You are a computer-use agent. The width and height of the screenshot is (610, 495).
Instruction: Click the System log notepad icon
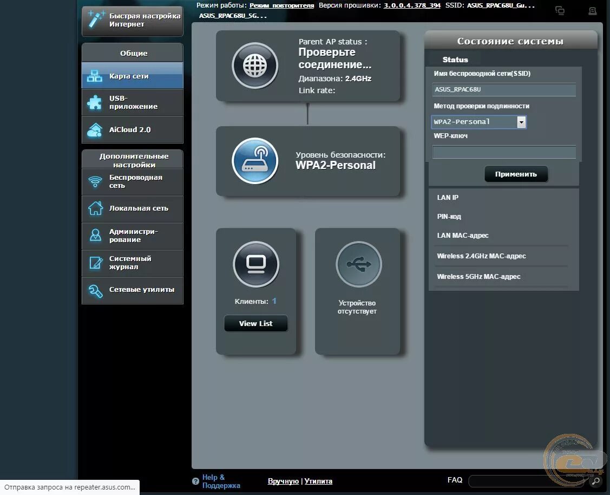[95, 263]
